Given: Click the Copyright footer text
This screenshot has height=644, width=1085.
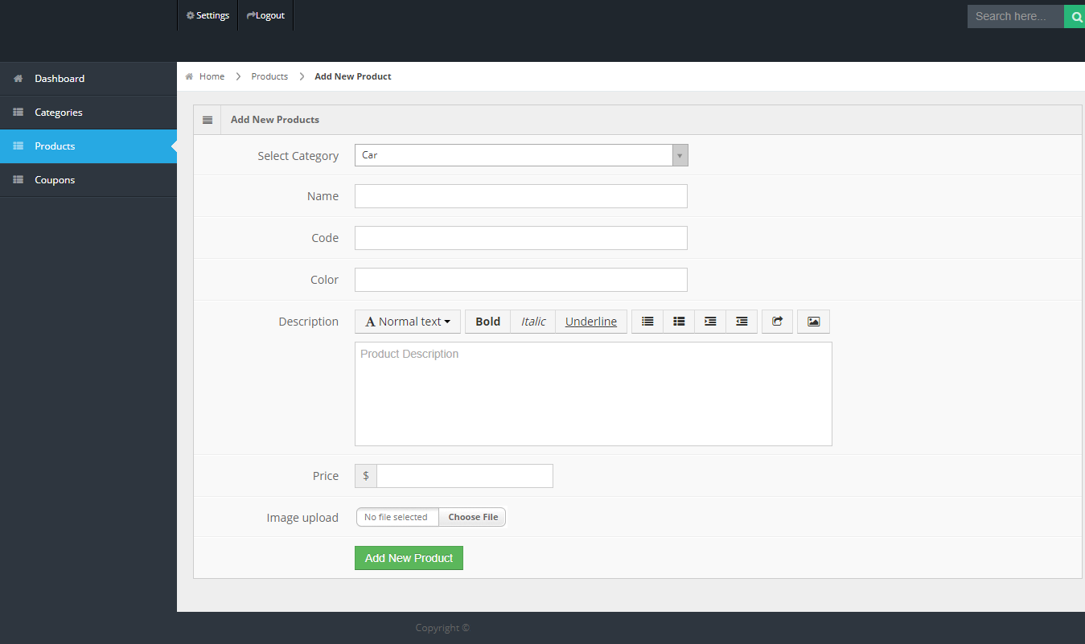Looking at the screenshot, I should (442, 628).
